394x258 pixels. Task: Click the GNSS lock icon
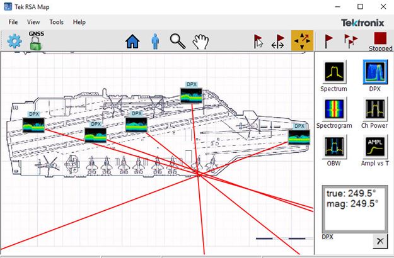(36, 41)
